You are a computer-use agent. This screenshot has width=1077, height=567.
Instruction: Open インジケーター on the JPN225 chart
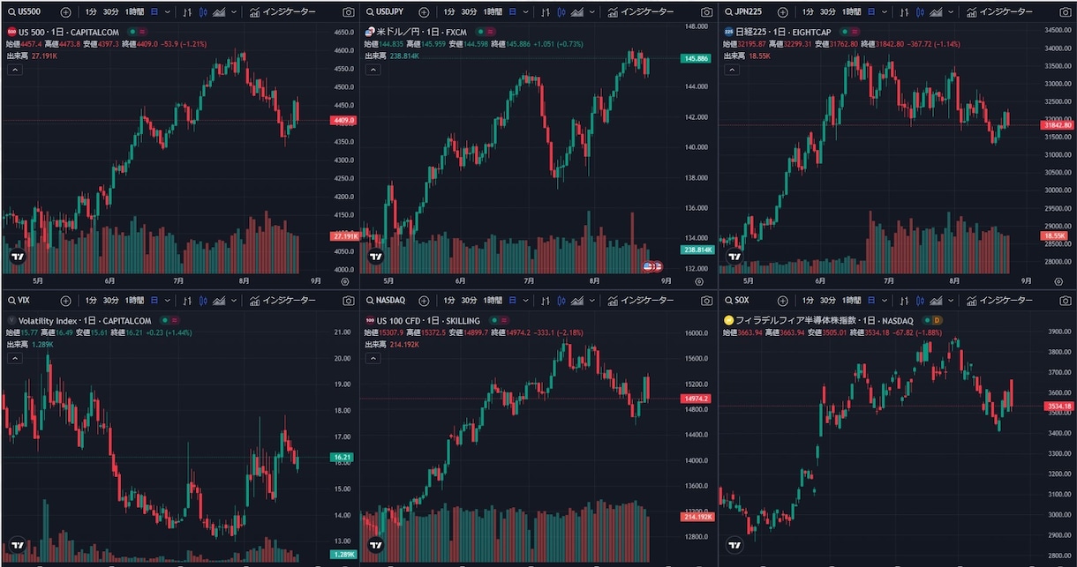tap(999, 12)
